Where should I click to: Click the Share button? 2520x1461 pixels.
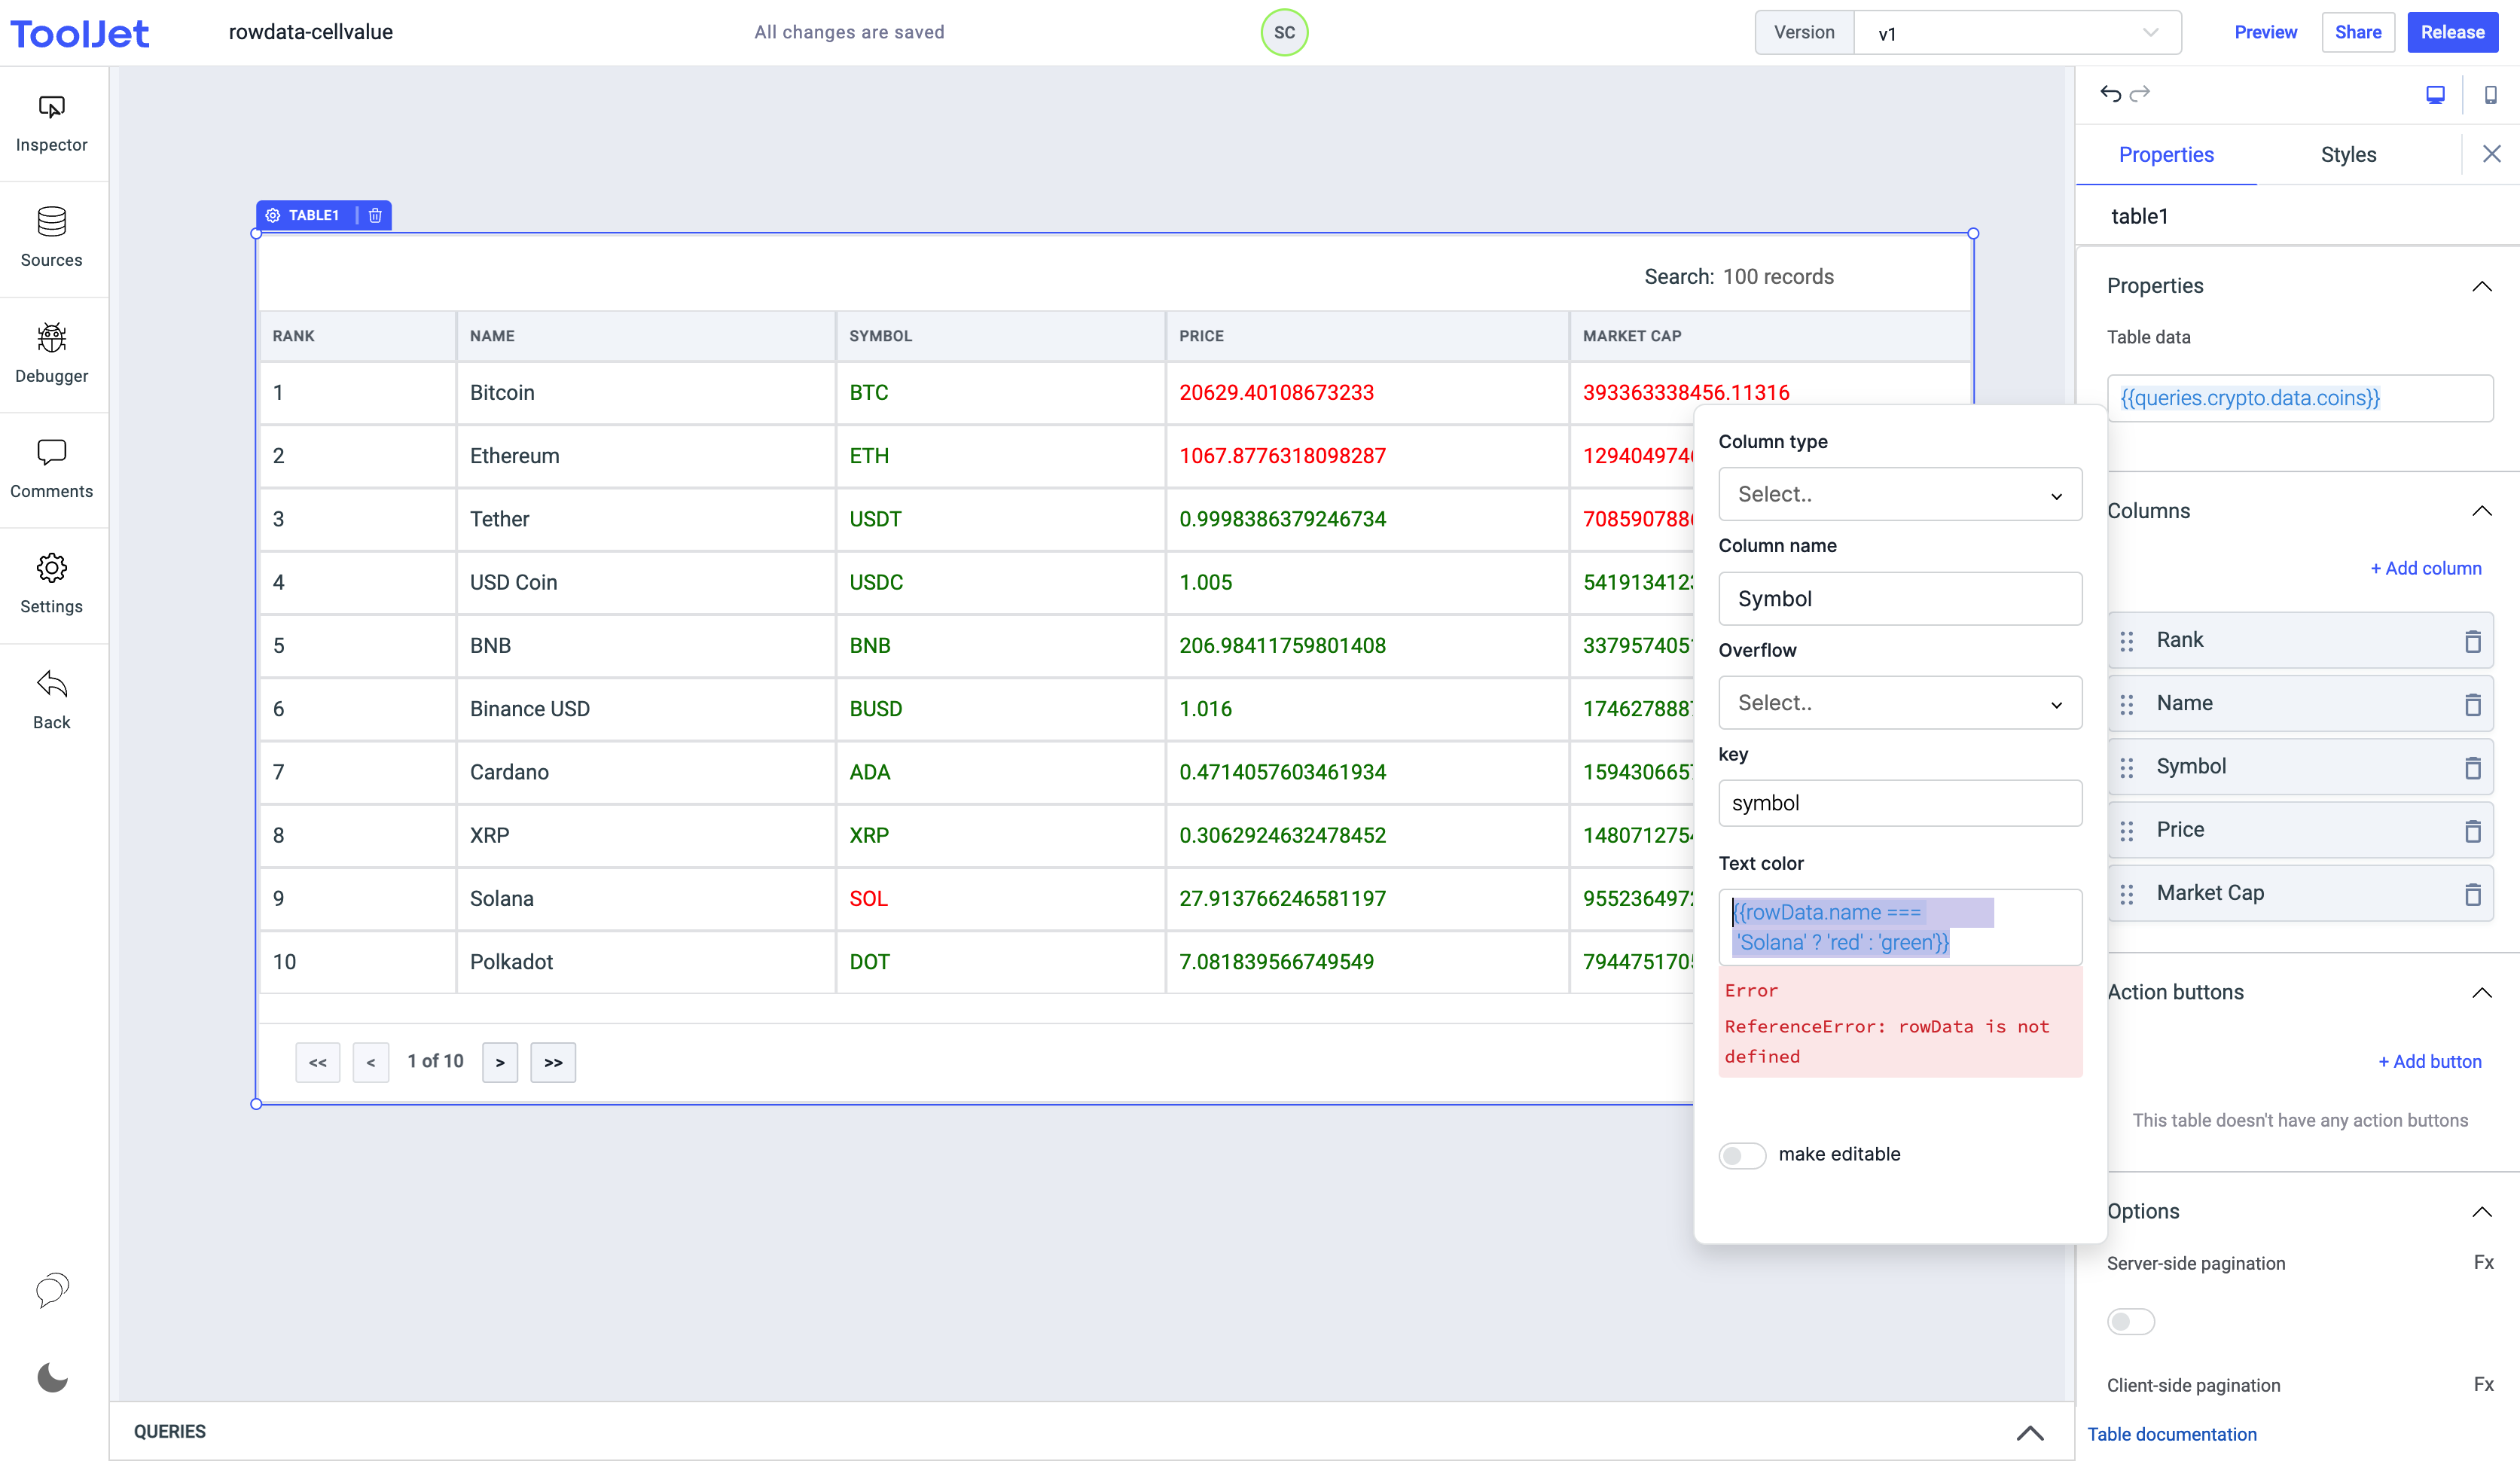tap(2357, 32)
